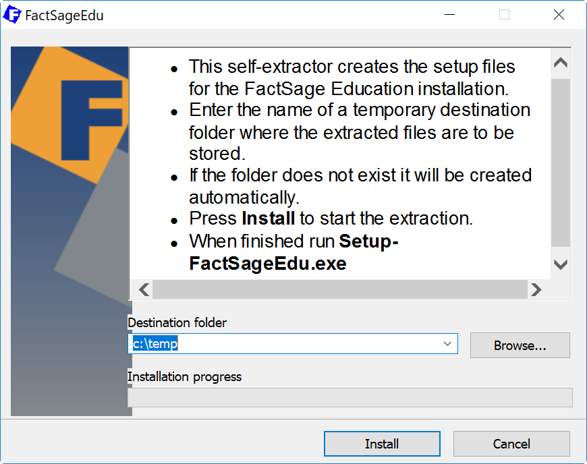Click the Destination folder label

pyautogui.click(x=177, y=322)
